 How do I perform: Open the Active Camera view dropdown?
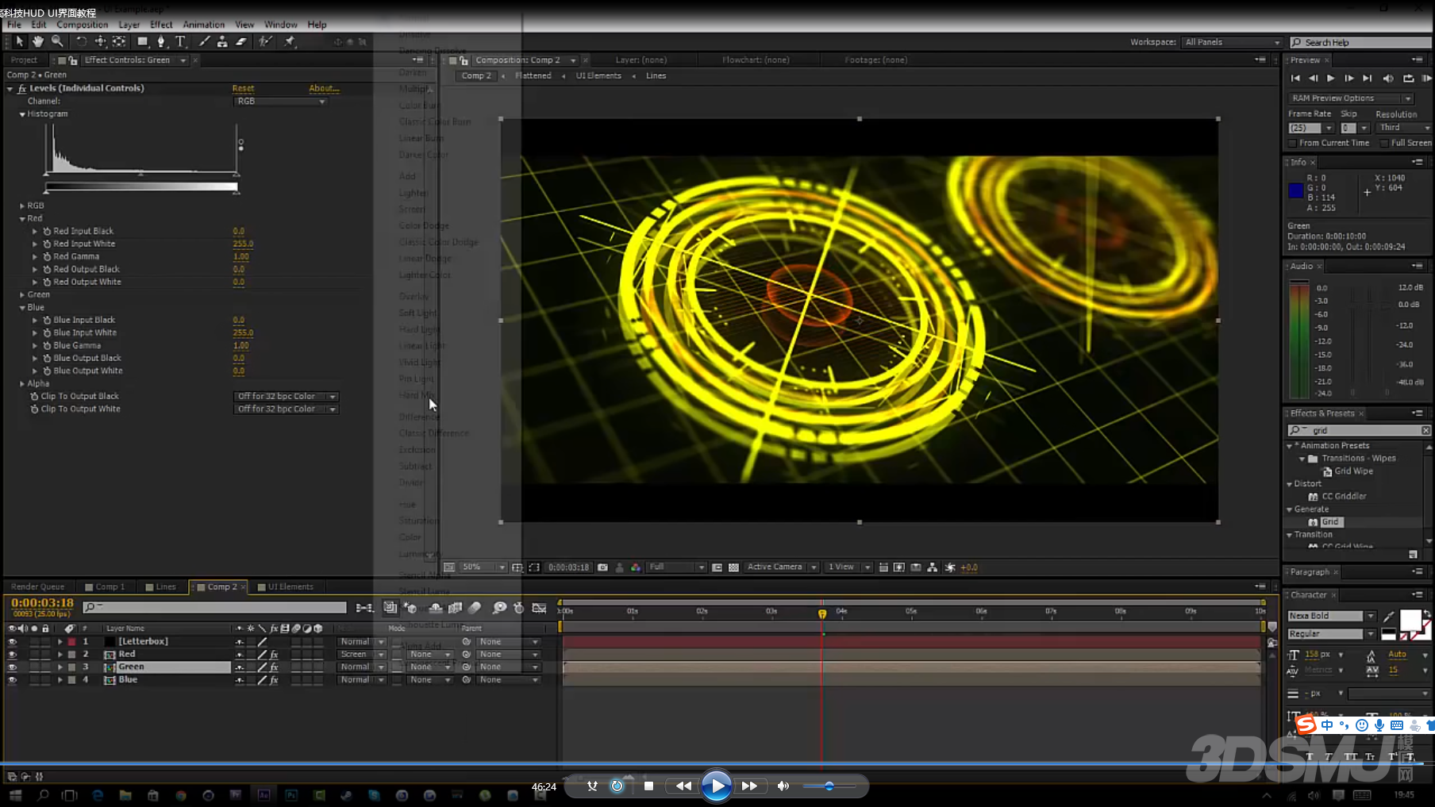tap(782, 567)
